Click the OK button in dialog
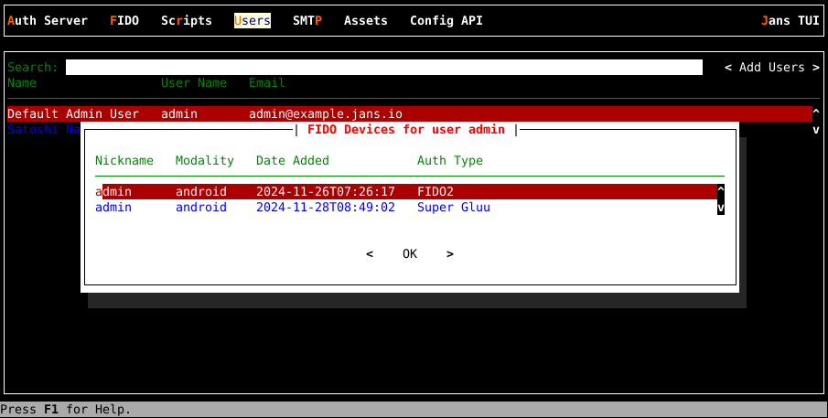Screen dimensions: 828x418 click(410, 254)
